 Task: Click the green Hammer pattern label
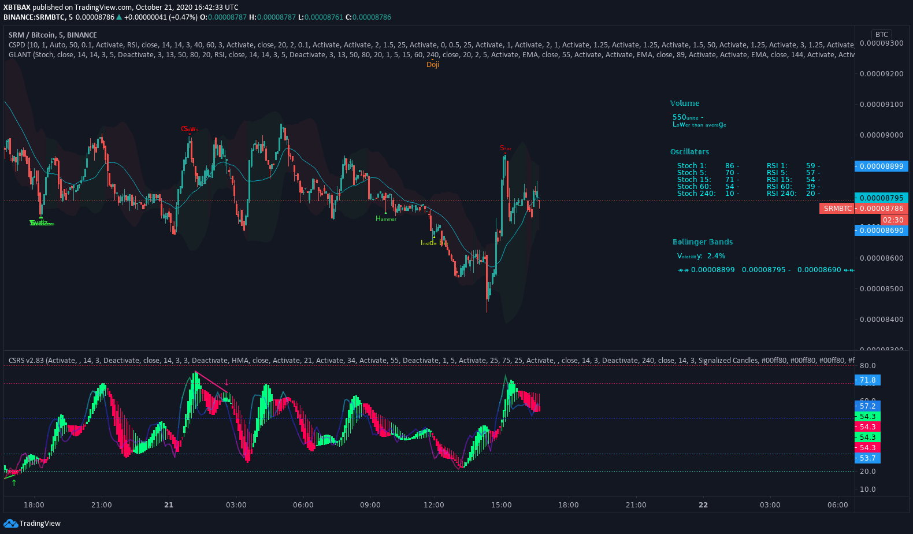click(386, 218)
